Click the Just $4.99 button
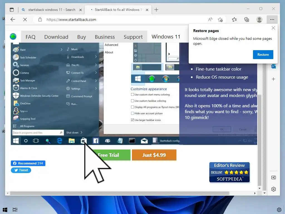 [154, 155]
